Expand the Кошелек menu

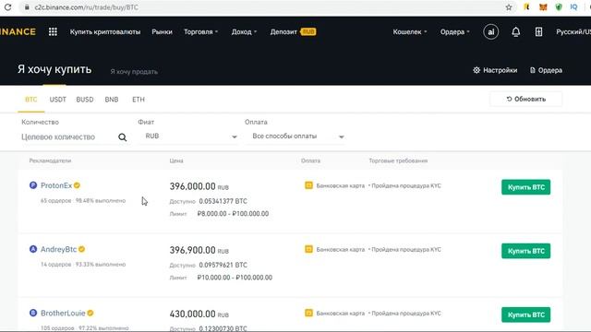[410, 32]
